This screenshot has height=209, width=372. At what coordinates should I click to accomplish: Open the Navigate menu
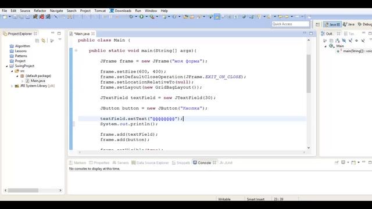tap(56, 10)
